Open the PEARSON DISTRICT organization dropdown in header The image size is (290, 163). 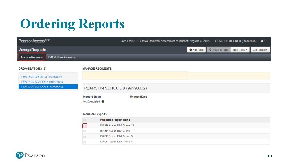(x=236, y=41)
